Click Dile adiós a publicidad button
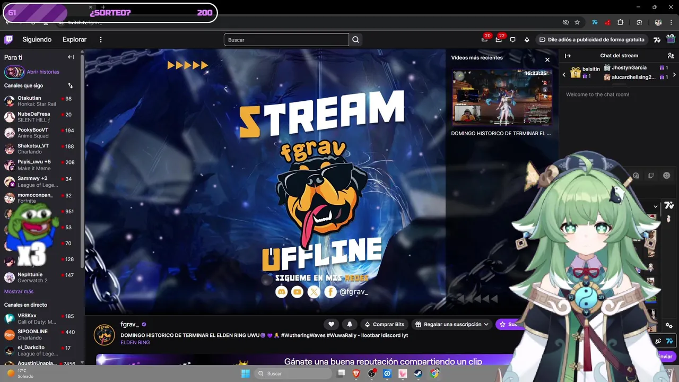The height and width of the screenshot is (382, 679). point(591,39)
